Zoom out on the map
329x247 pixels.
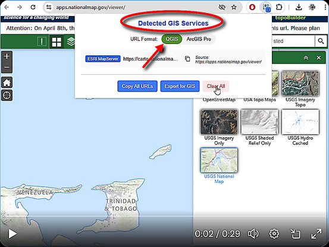[7, 68]
